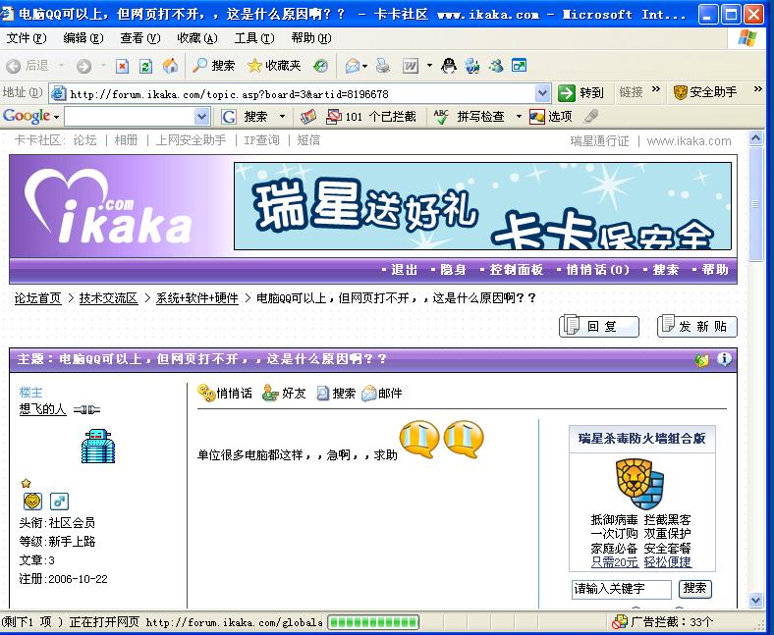Open the Google logo dropdown menu
774x635 pixels.
[31, 117]
